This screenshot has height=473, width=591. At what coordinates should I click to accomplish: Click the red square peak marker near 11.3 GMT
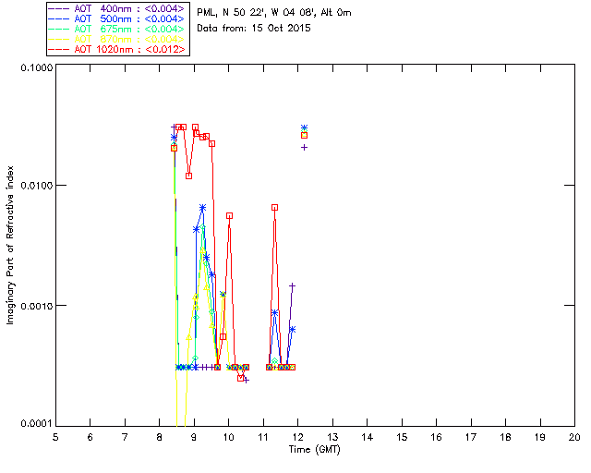click(275, 208)
